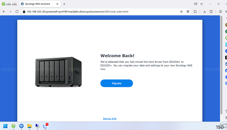Toggle the split view sidebar icon
227x130 pixels.
(211, 12)
